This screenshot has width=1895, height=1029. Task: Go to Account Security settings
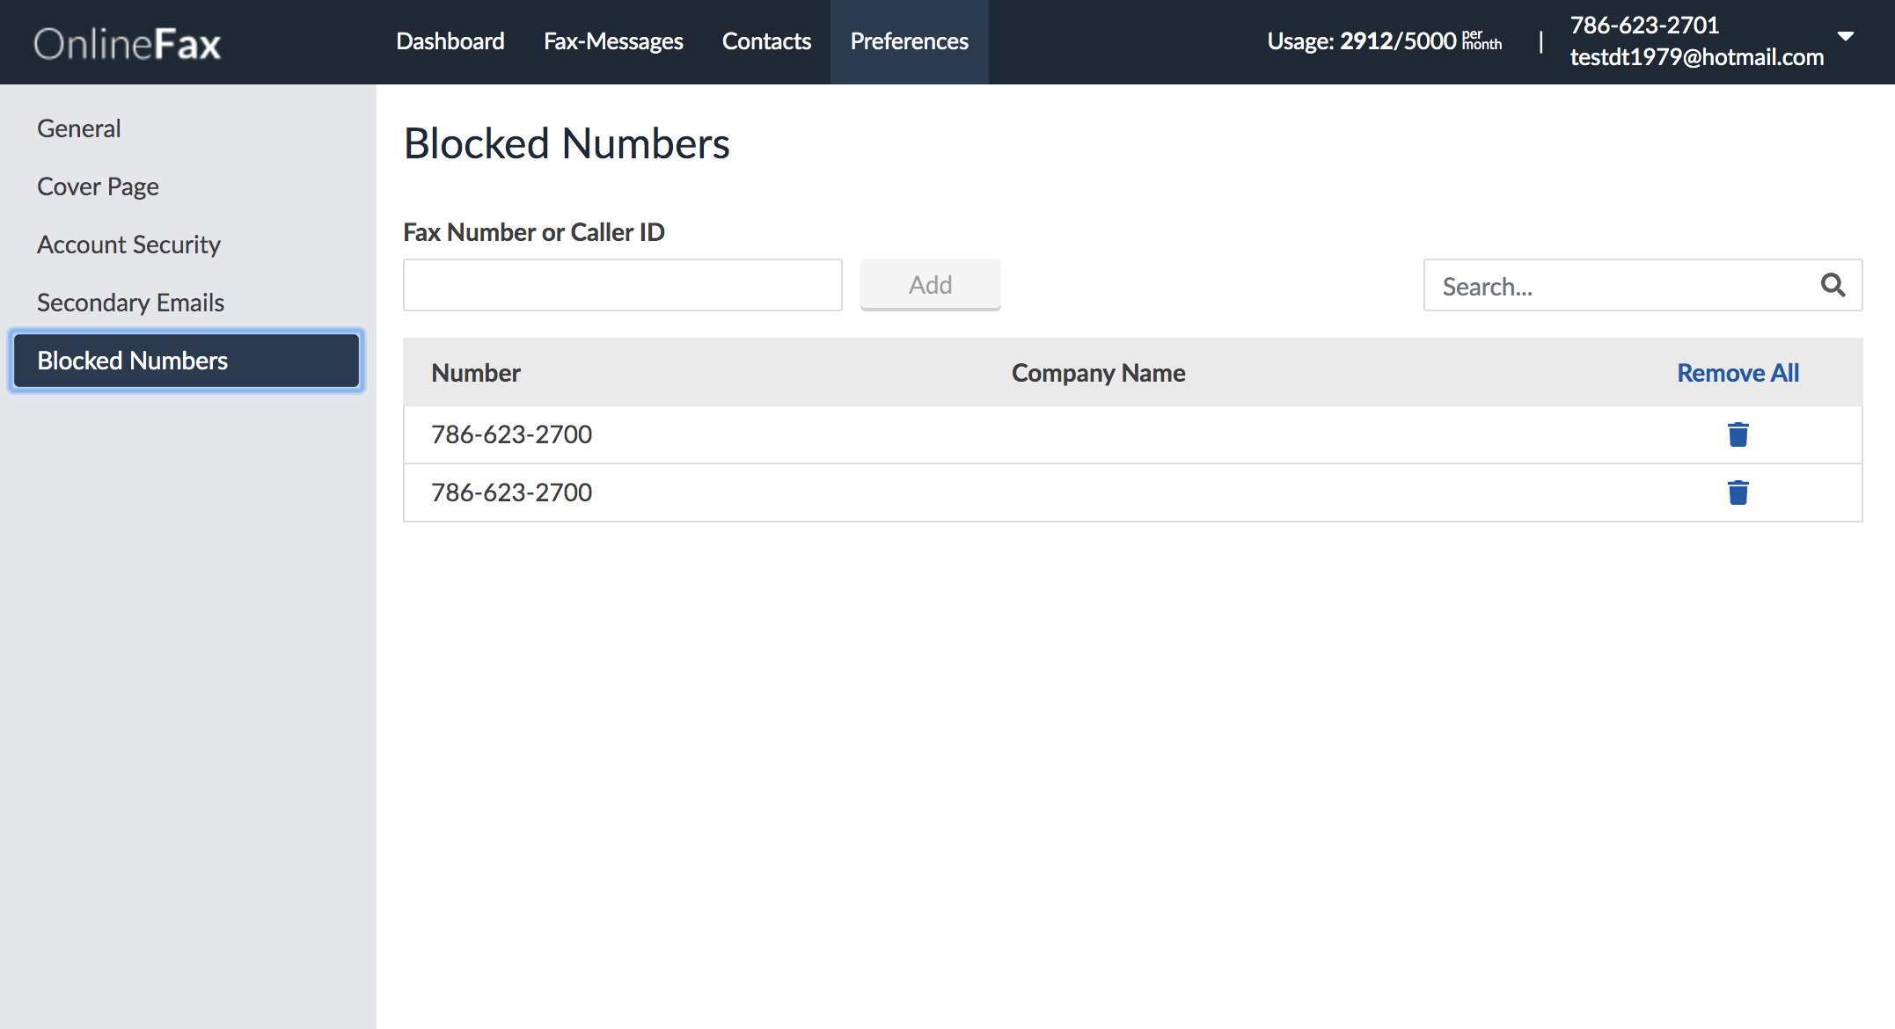[x=128, y=244]
